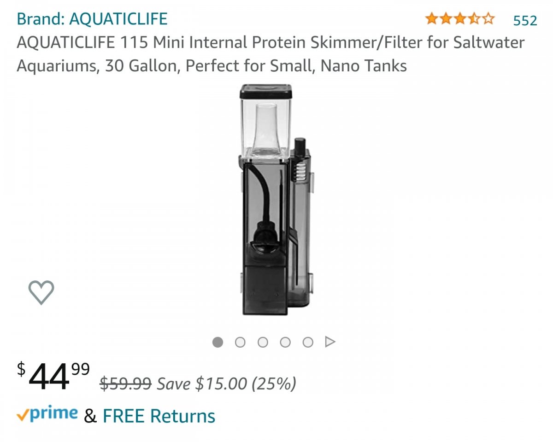Click the product title text
Image resolution: width=553 pixels, height=442 pixels.
coord(271,54)
